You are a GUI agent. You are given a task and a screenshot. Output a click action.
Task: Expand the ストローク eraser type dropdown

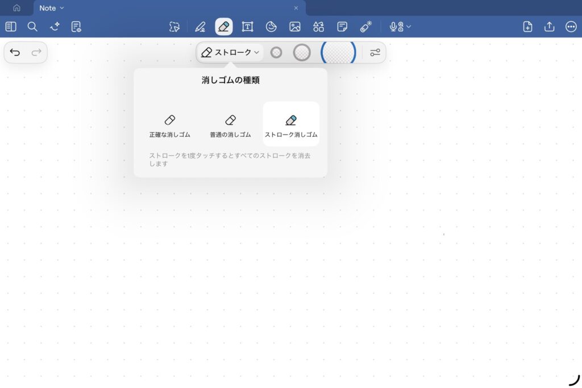coord(230,53)
